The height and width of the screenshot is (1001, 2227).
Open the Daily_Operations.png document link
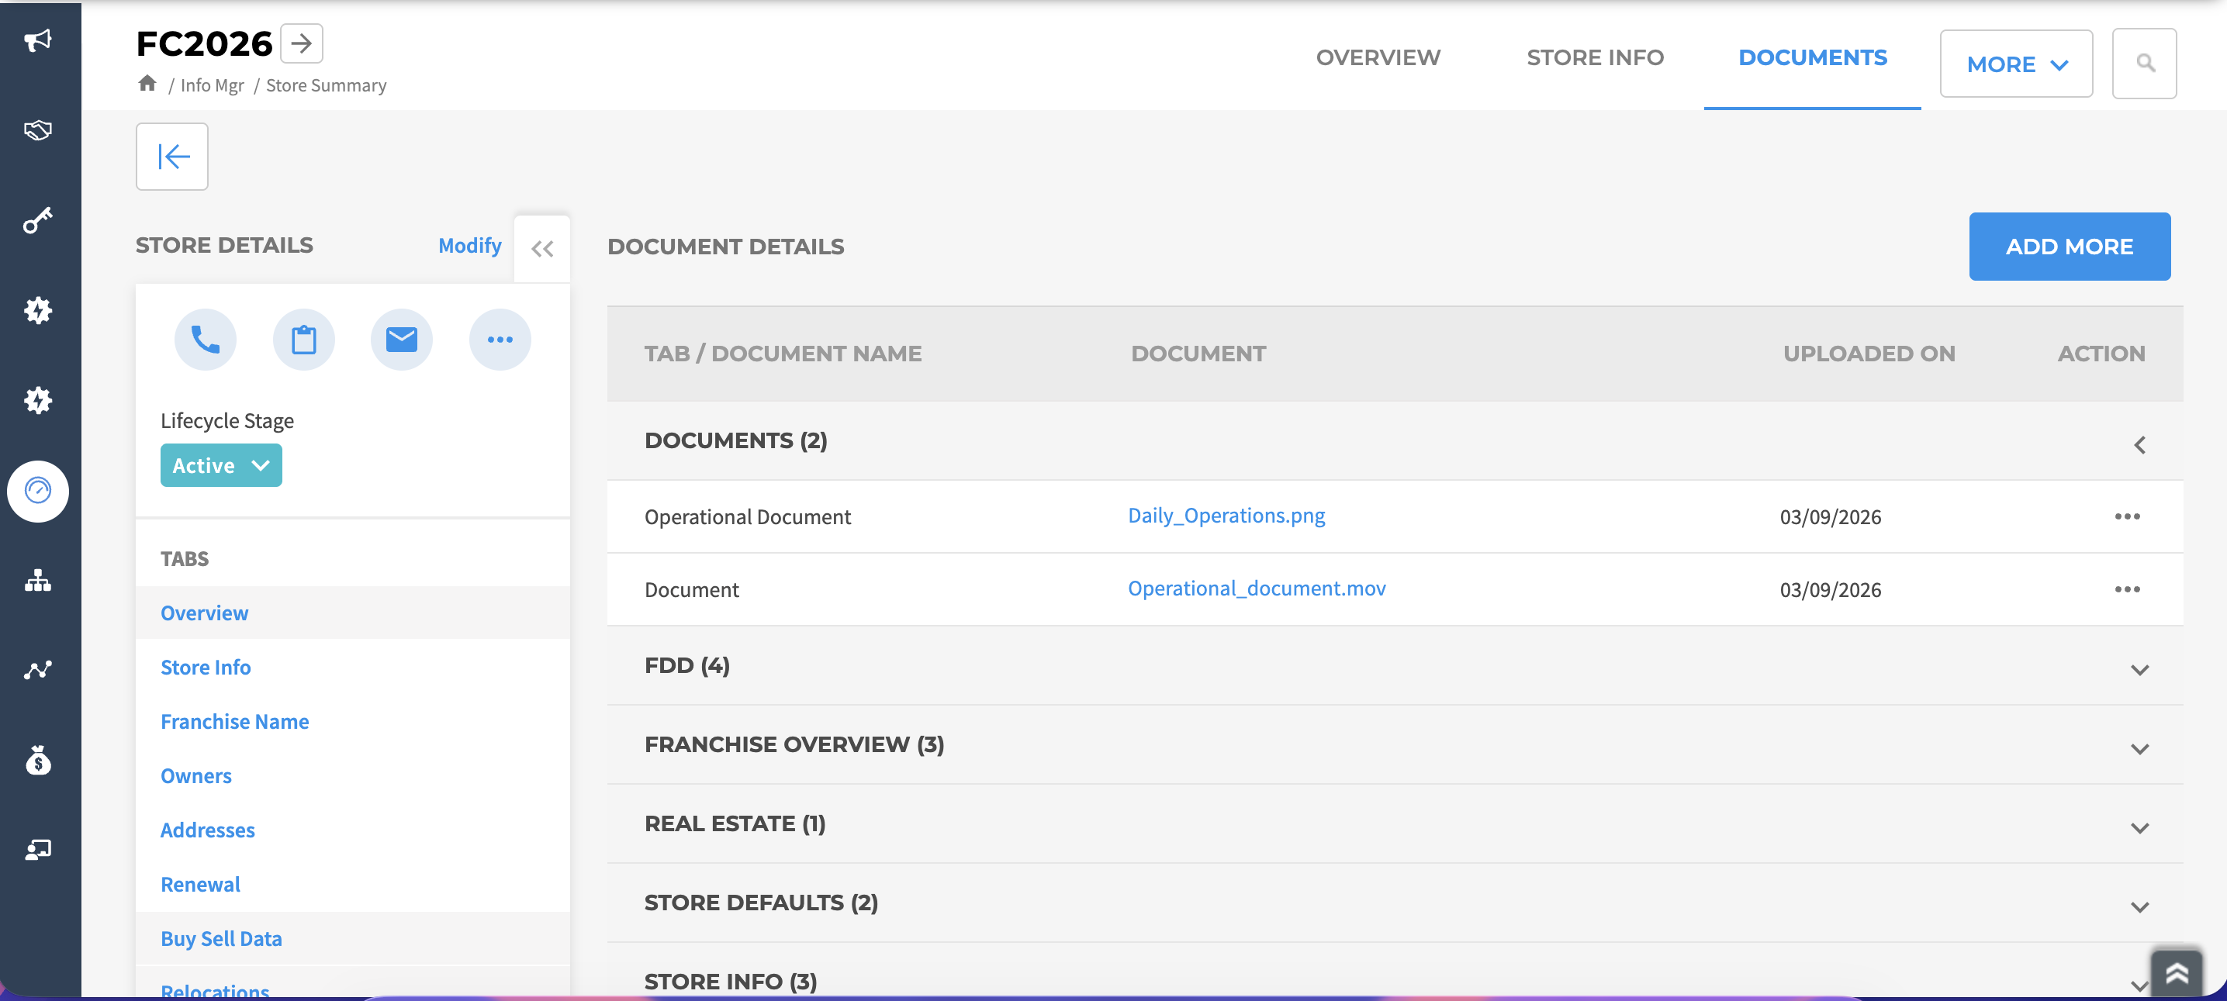[1227, 515]
